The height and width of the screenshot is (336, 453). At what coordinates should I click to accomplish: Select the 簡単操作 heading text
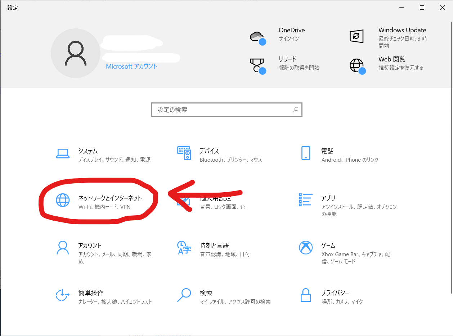[x=91, y=293]
